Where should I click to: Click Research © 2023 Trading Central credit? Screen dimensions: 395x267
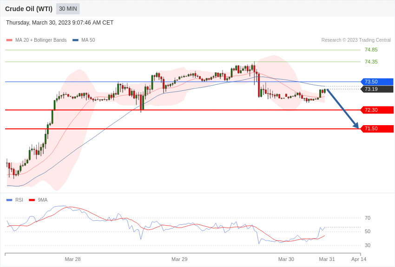[356, 40]
